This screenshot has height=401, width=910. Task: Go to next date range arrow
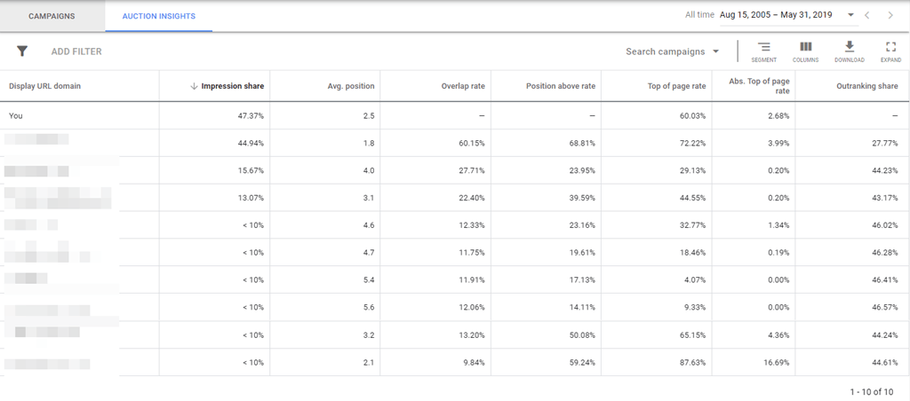click(x=891, y=15)
